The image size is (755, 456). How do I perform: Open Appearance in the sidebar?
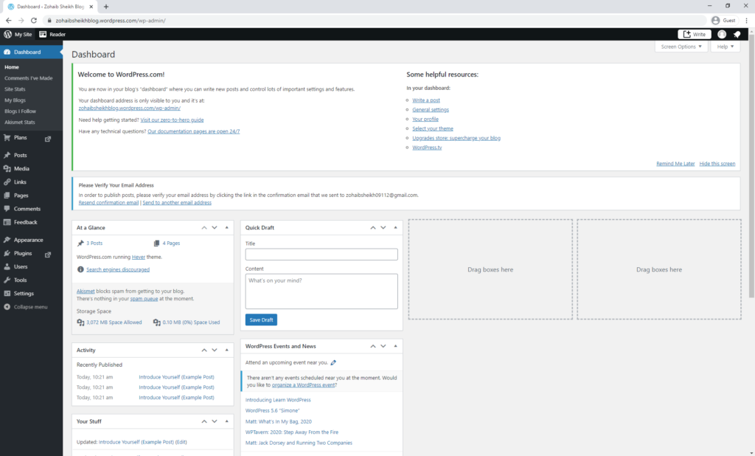click(x=28, y=240)
